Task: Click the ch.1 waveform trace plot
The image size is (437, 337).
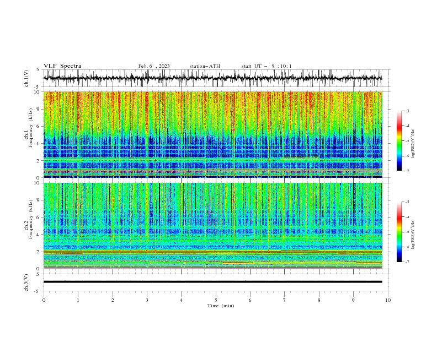Action: coord(212,78)
